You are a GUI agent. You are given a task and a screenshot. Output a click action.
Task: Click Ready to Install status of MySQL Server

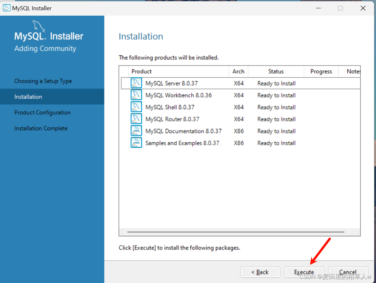(276, 83)
